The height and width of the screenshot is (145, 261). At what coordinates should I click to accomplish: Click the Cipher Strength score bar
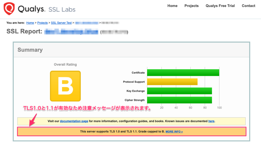pos(179,100)
